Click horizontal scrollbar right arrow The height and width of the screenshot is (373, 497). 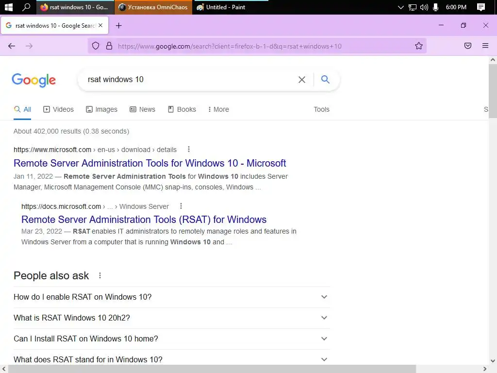(x=485, y=369)
